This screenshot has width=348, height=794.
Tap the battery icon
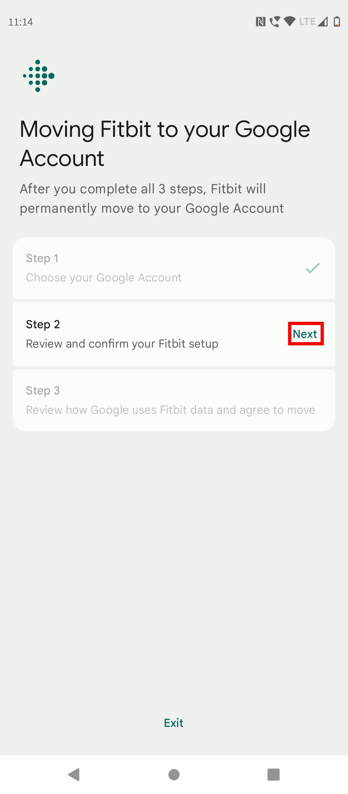click(337, 22)
